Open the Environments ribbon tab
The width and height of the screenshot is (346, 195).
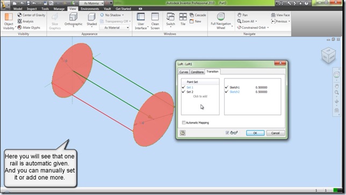tap(90, 9)
